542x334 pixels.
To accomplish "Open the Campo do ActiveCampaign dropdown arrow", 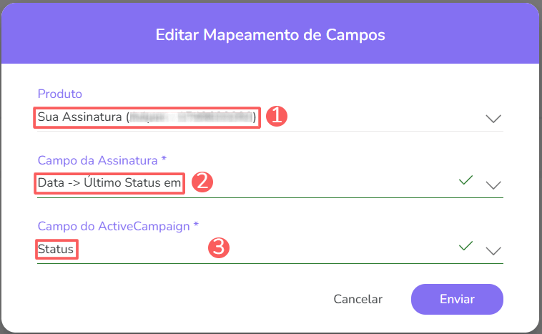I will 493,250.
